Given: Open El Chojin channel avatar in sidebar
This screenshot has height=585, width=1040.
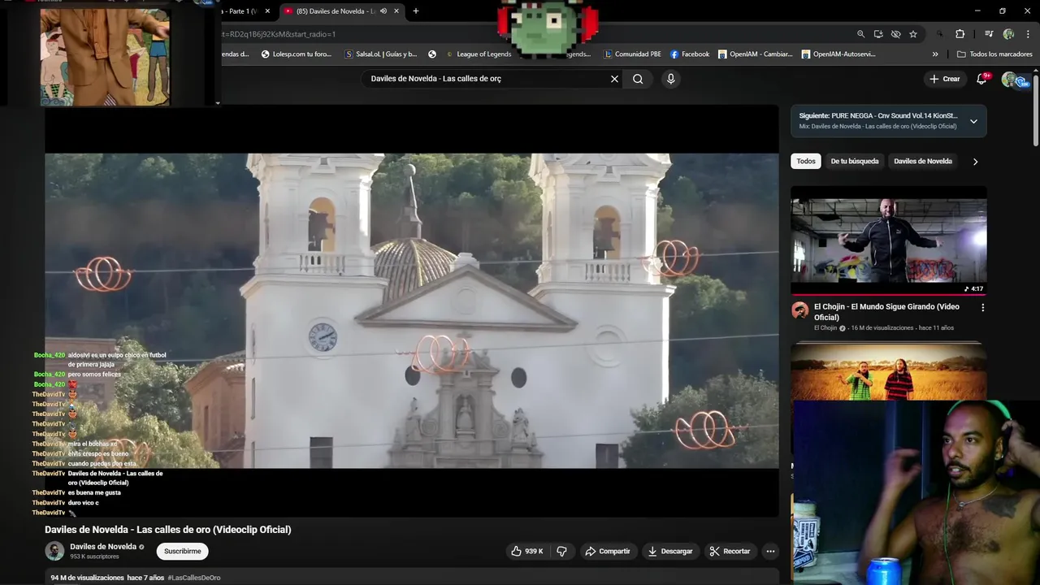Looking at the screenshot, I should [x=800, y=311].
